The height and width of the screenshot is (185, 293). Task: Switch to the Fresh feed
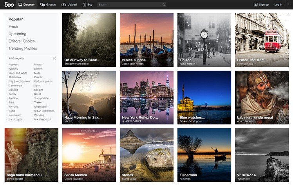13,27
